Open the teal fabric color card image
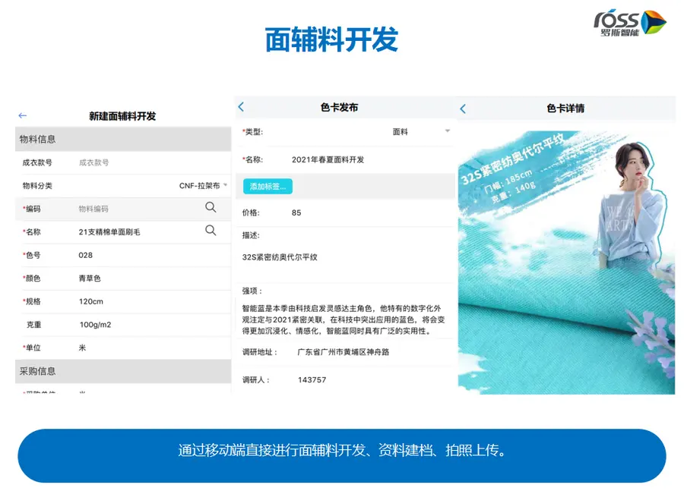 coord(566,263)
